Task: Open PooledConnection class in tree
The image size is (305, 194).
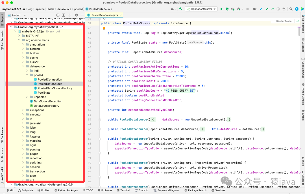Action: coord(50,79)
